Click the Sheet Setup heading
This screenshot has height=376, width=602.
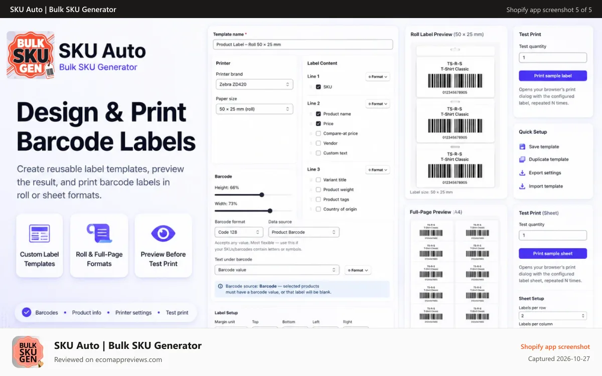tap(531, 298)
